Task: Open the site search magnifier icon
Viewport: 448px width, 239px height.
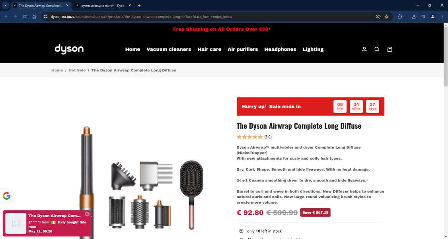Action: [377, 49]
